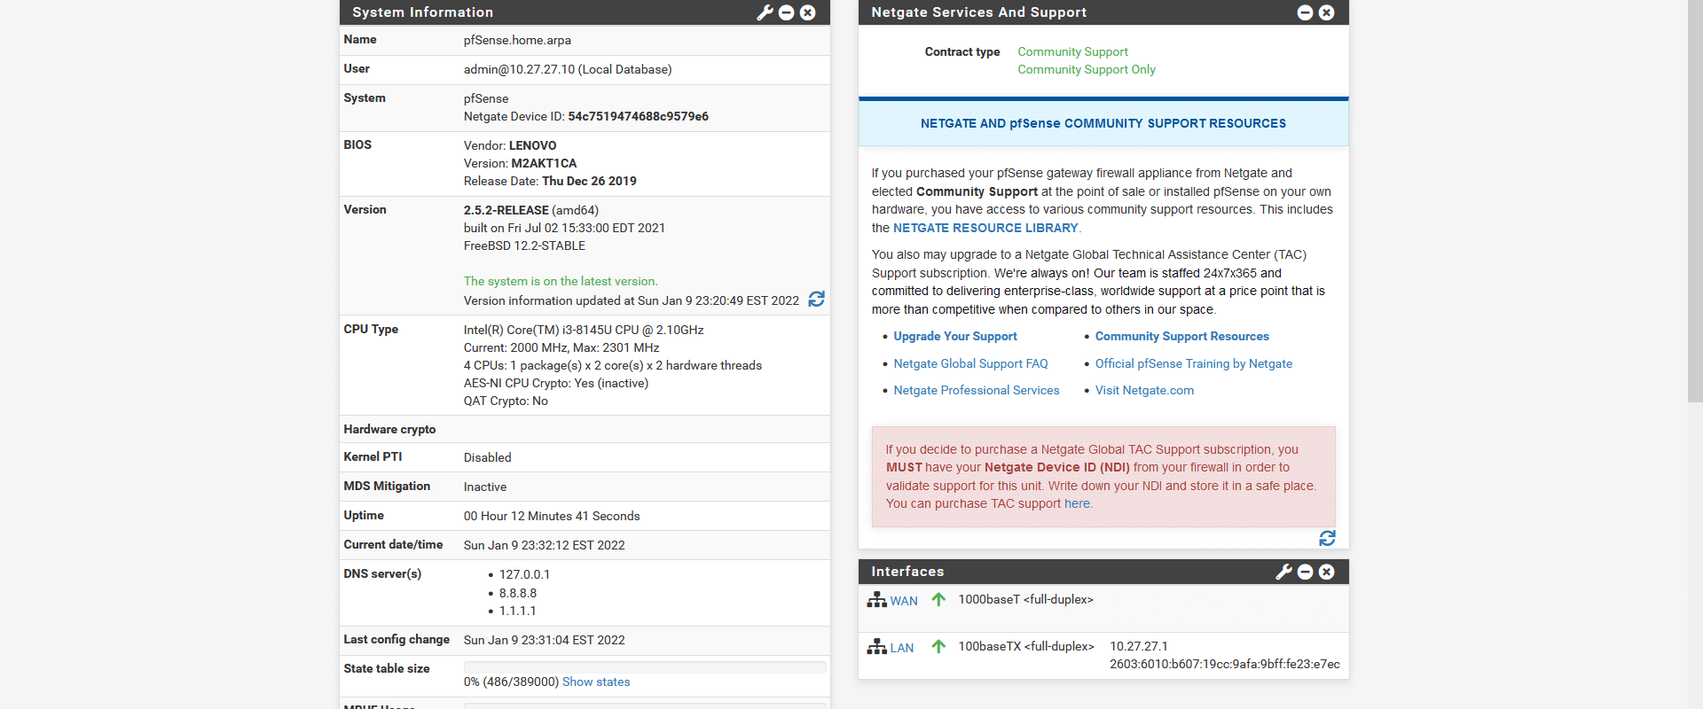The width and height of the screenshot is (1703, 709).
Task: Close Netgate Services And Support widget
Action: pyautogui.click(x=1326, y=12)
